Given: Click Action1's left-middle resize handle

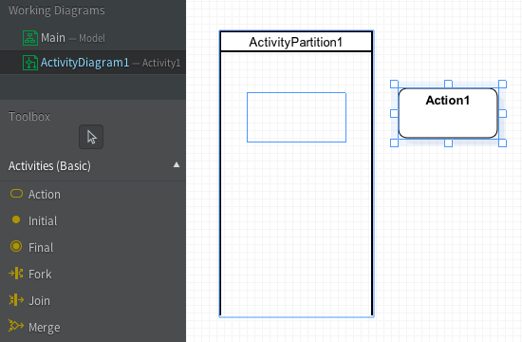Looking at the screenshot, I should click(394, 114).
